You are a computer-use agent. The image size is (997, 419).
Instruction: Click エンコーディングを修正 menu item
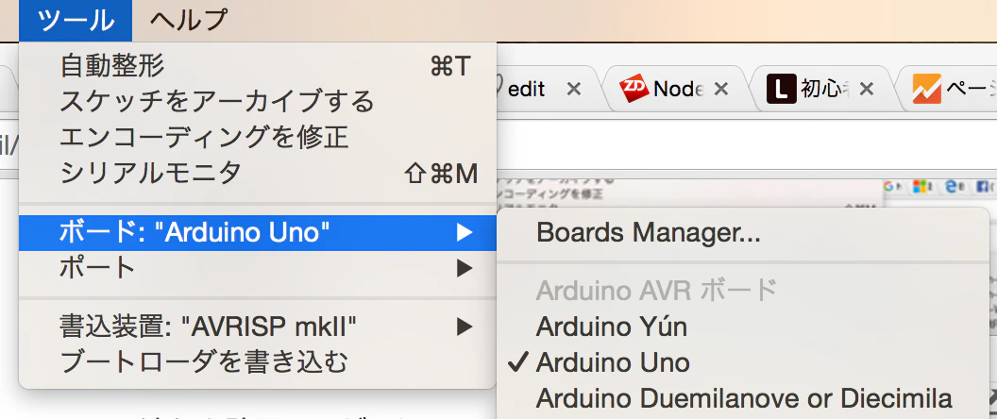pos(258,136)
